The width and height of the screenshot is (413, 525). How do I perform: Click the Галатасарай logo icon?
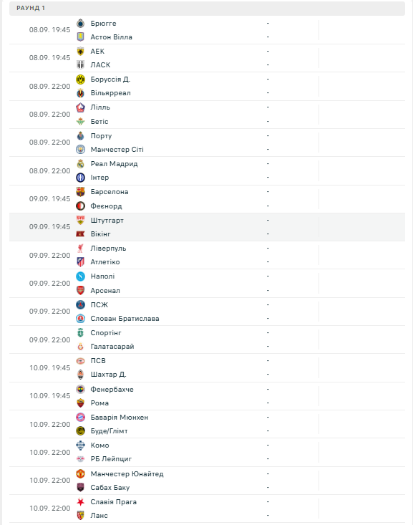point(80,347)
